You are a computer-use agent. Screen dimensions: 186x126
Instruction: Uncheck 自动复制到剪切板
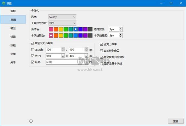[101, 57]
